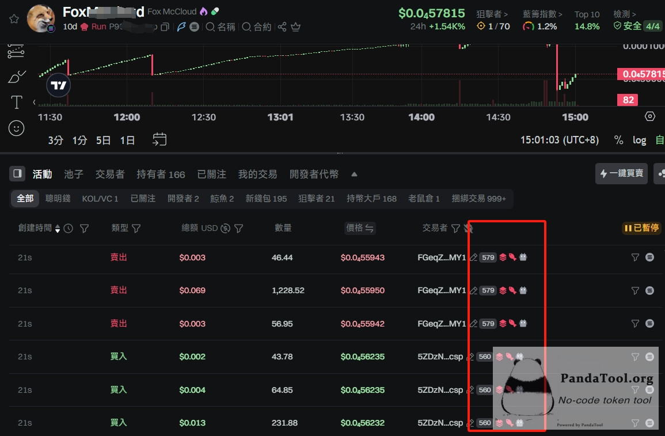Toggle the 價格 price display mode
The image size is (665, 436).
point(360,228)
